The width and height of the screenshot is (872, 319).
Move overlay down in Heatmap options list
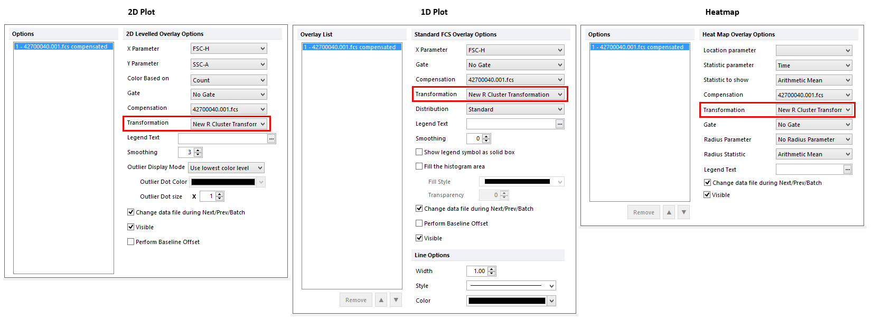(683, 212)
